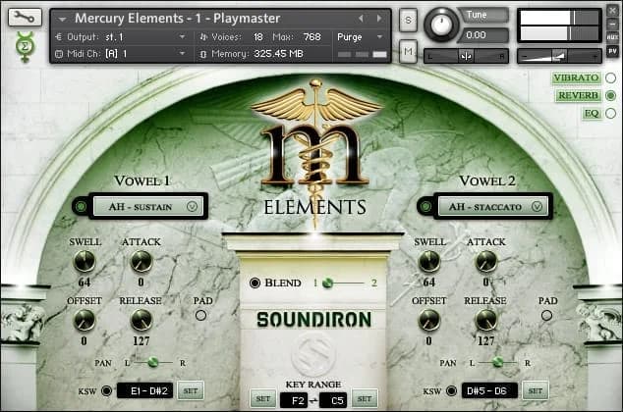The width and height of the screenshot is (623, 412).
Task: Open the Vowel 2 AH - Staccato dropdown
Action: coord(492,207)
